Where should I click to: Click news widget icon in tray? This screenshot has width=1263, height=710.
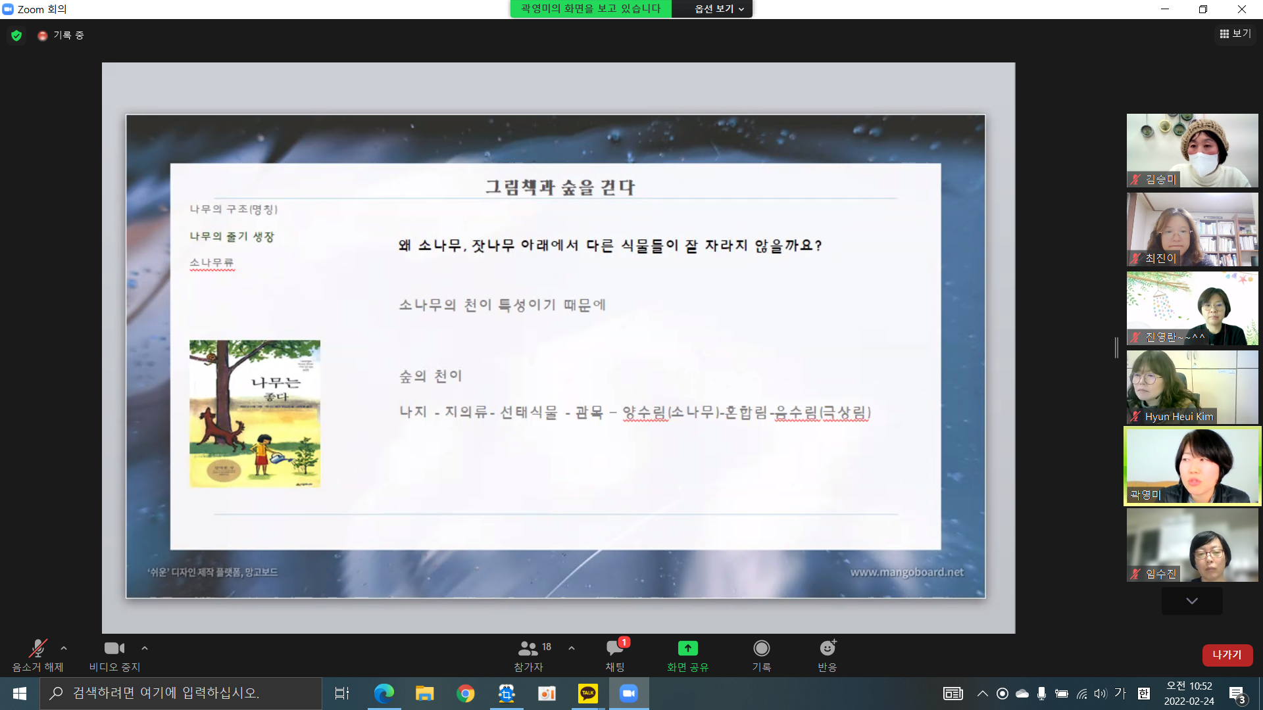click(953, 694)
